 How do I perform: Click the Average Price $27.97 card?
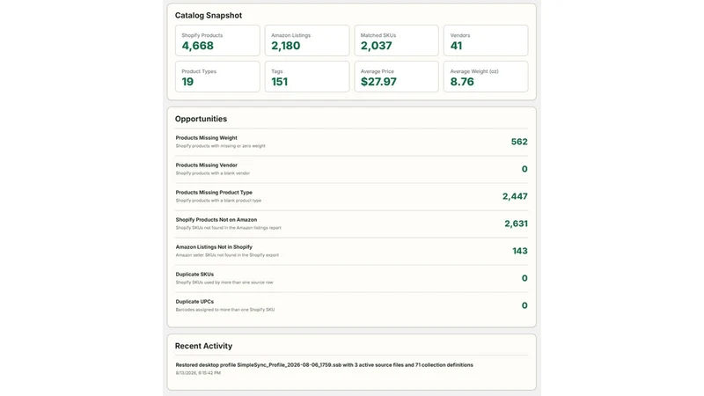[x=396, y=77]
